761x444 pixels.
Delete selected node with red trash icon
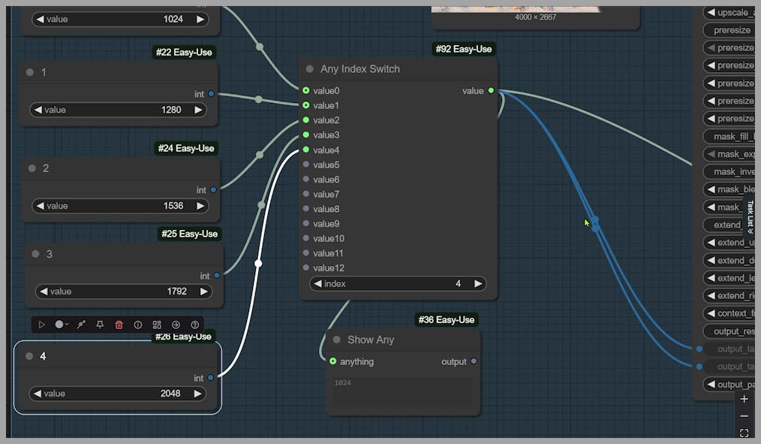coord(119,325)
